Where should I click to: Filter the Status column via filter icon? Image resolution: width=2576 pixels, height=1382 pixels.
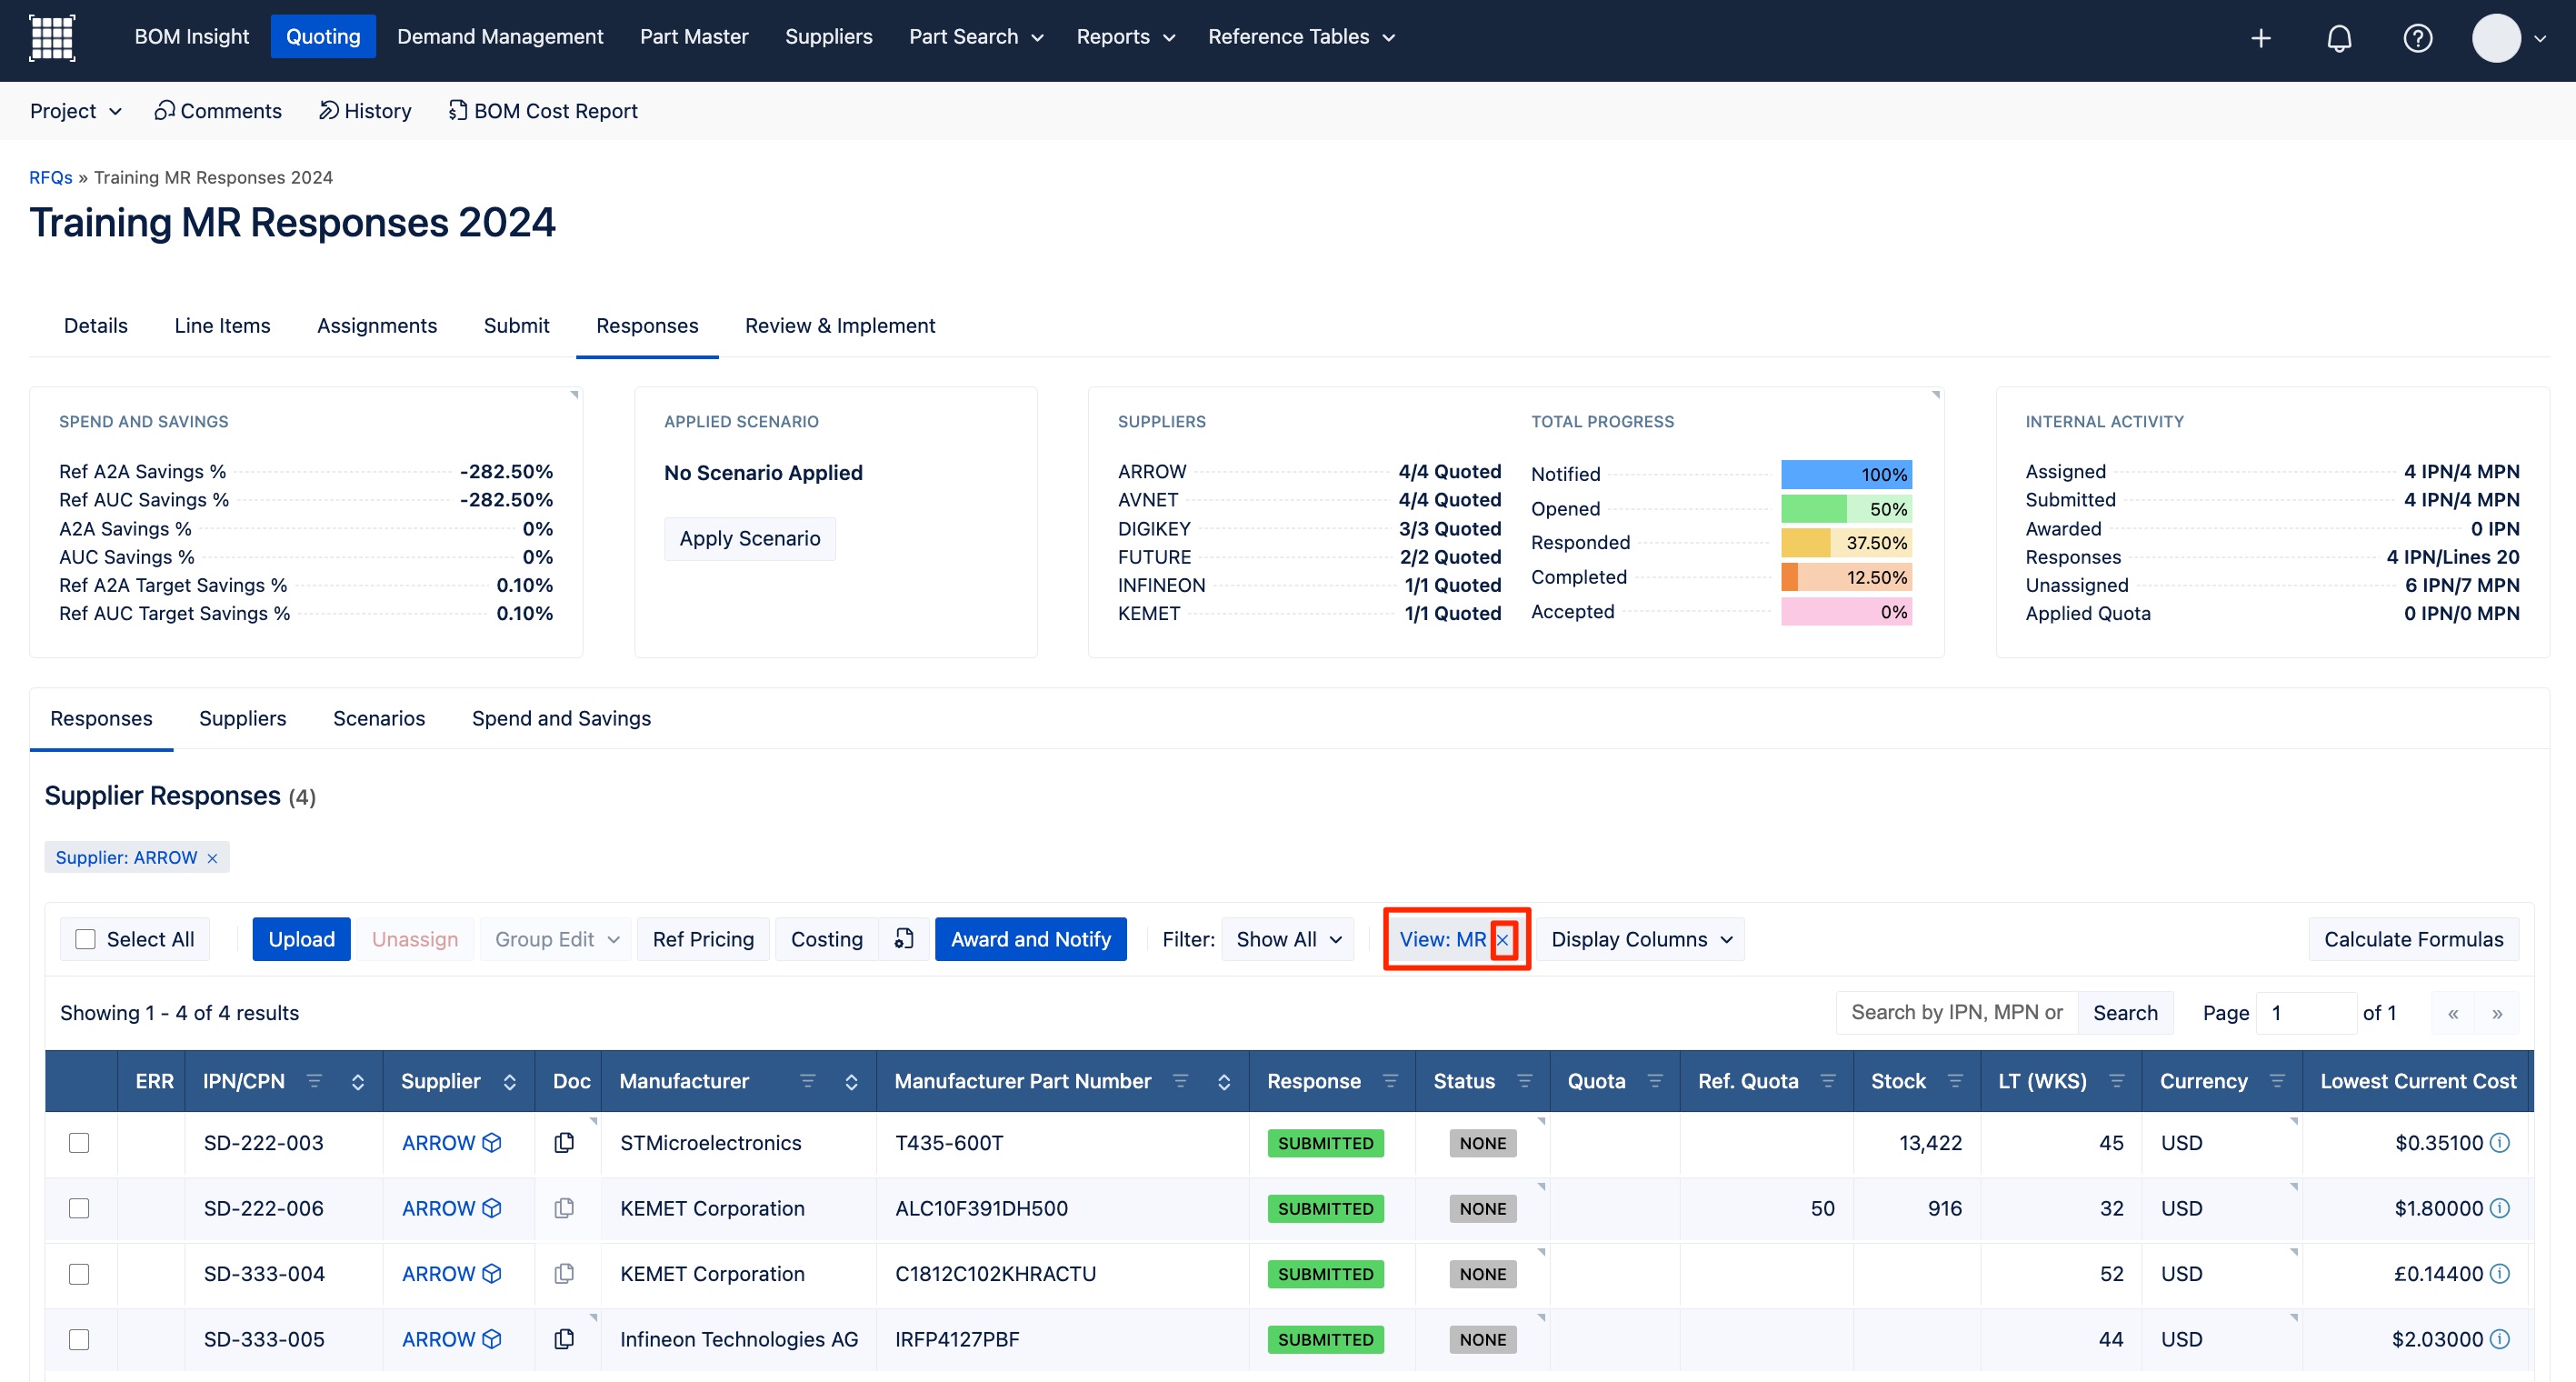(x=1524, y=1081)
